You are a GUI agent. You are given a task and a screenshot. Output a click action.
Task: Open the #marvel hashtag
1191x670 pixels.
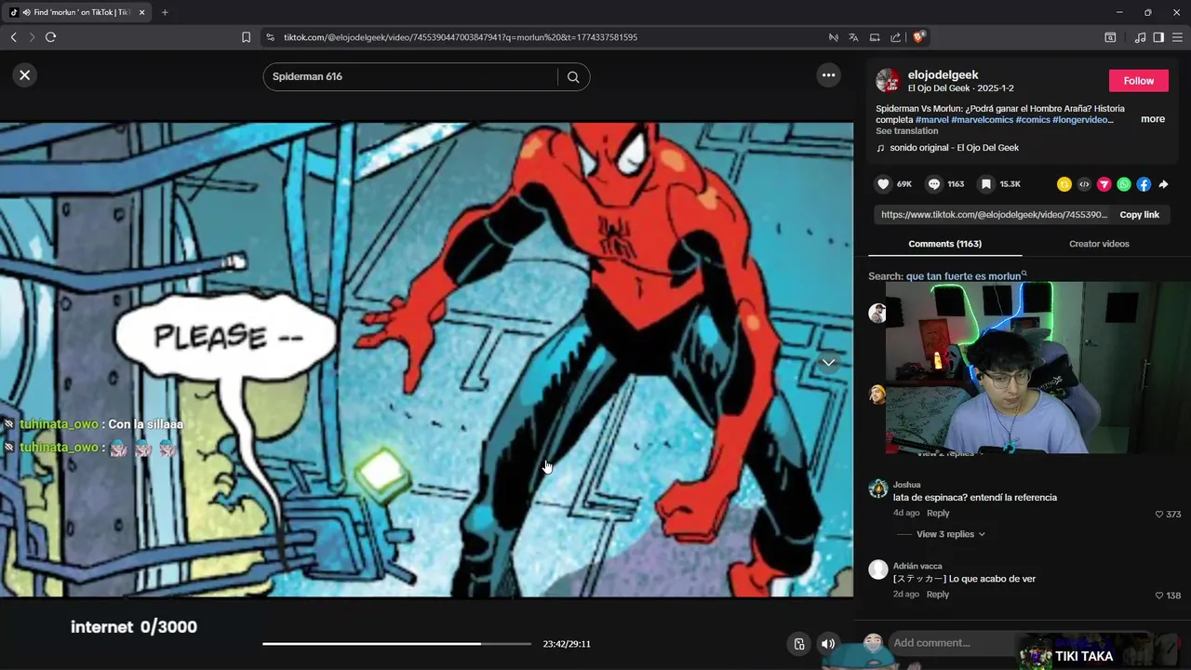click(931, 120)
